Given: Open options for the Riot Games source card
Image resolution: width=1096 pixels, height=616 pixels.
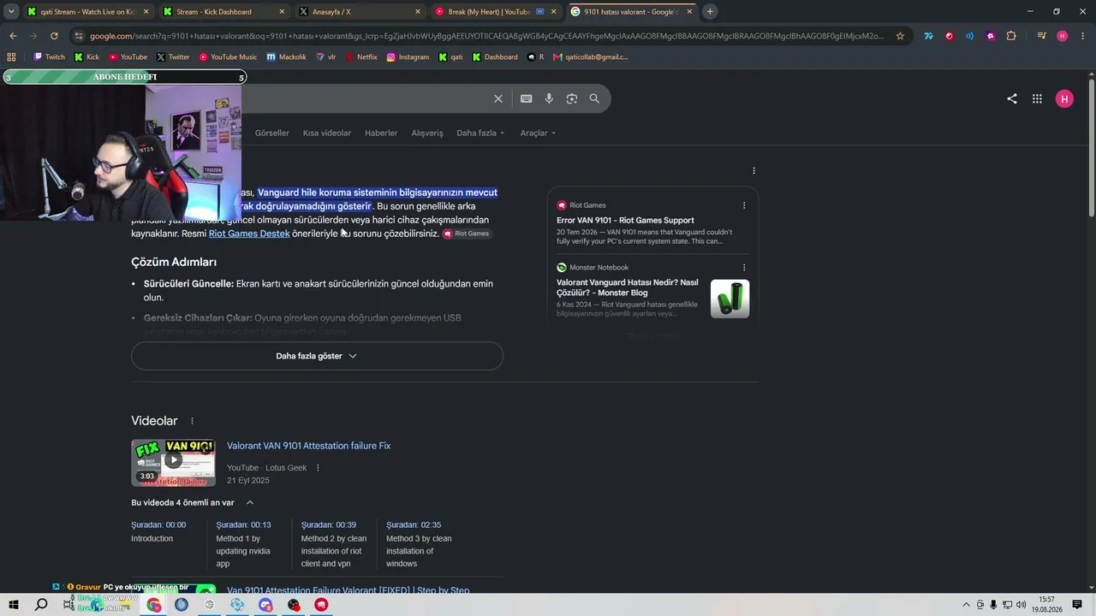Looking at the screenshot, I should pyautogui.click(x=744, y=205).
